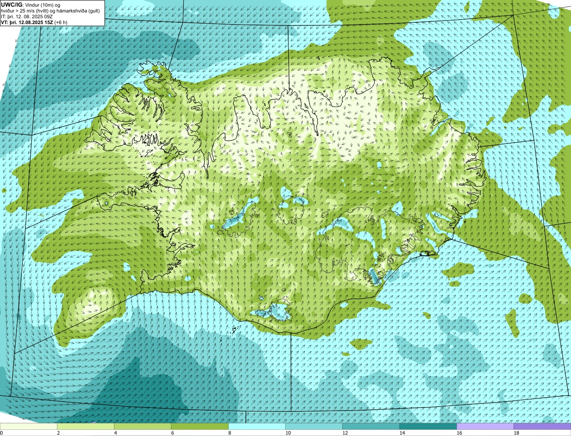Screen dimensions: 571x436
Task: Click the medium green 4–6 m/s legend swatch
Action: (x=143, y=426)
